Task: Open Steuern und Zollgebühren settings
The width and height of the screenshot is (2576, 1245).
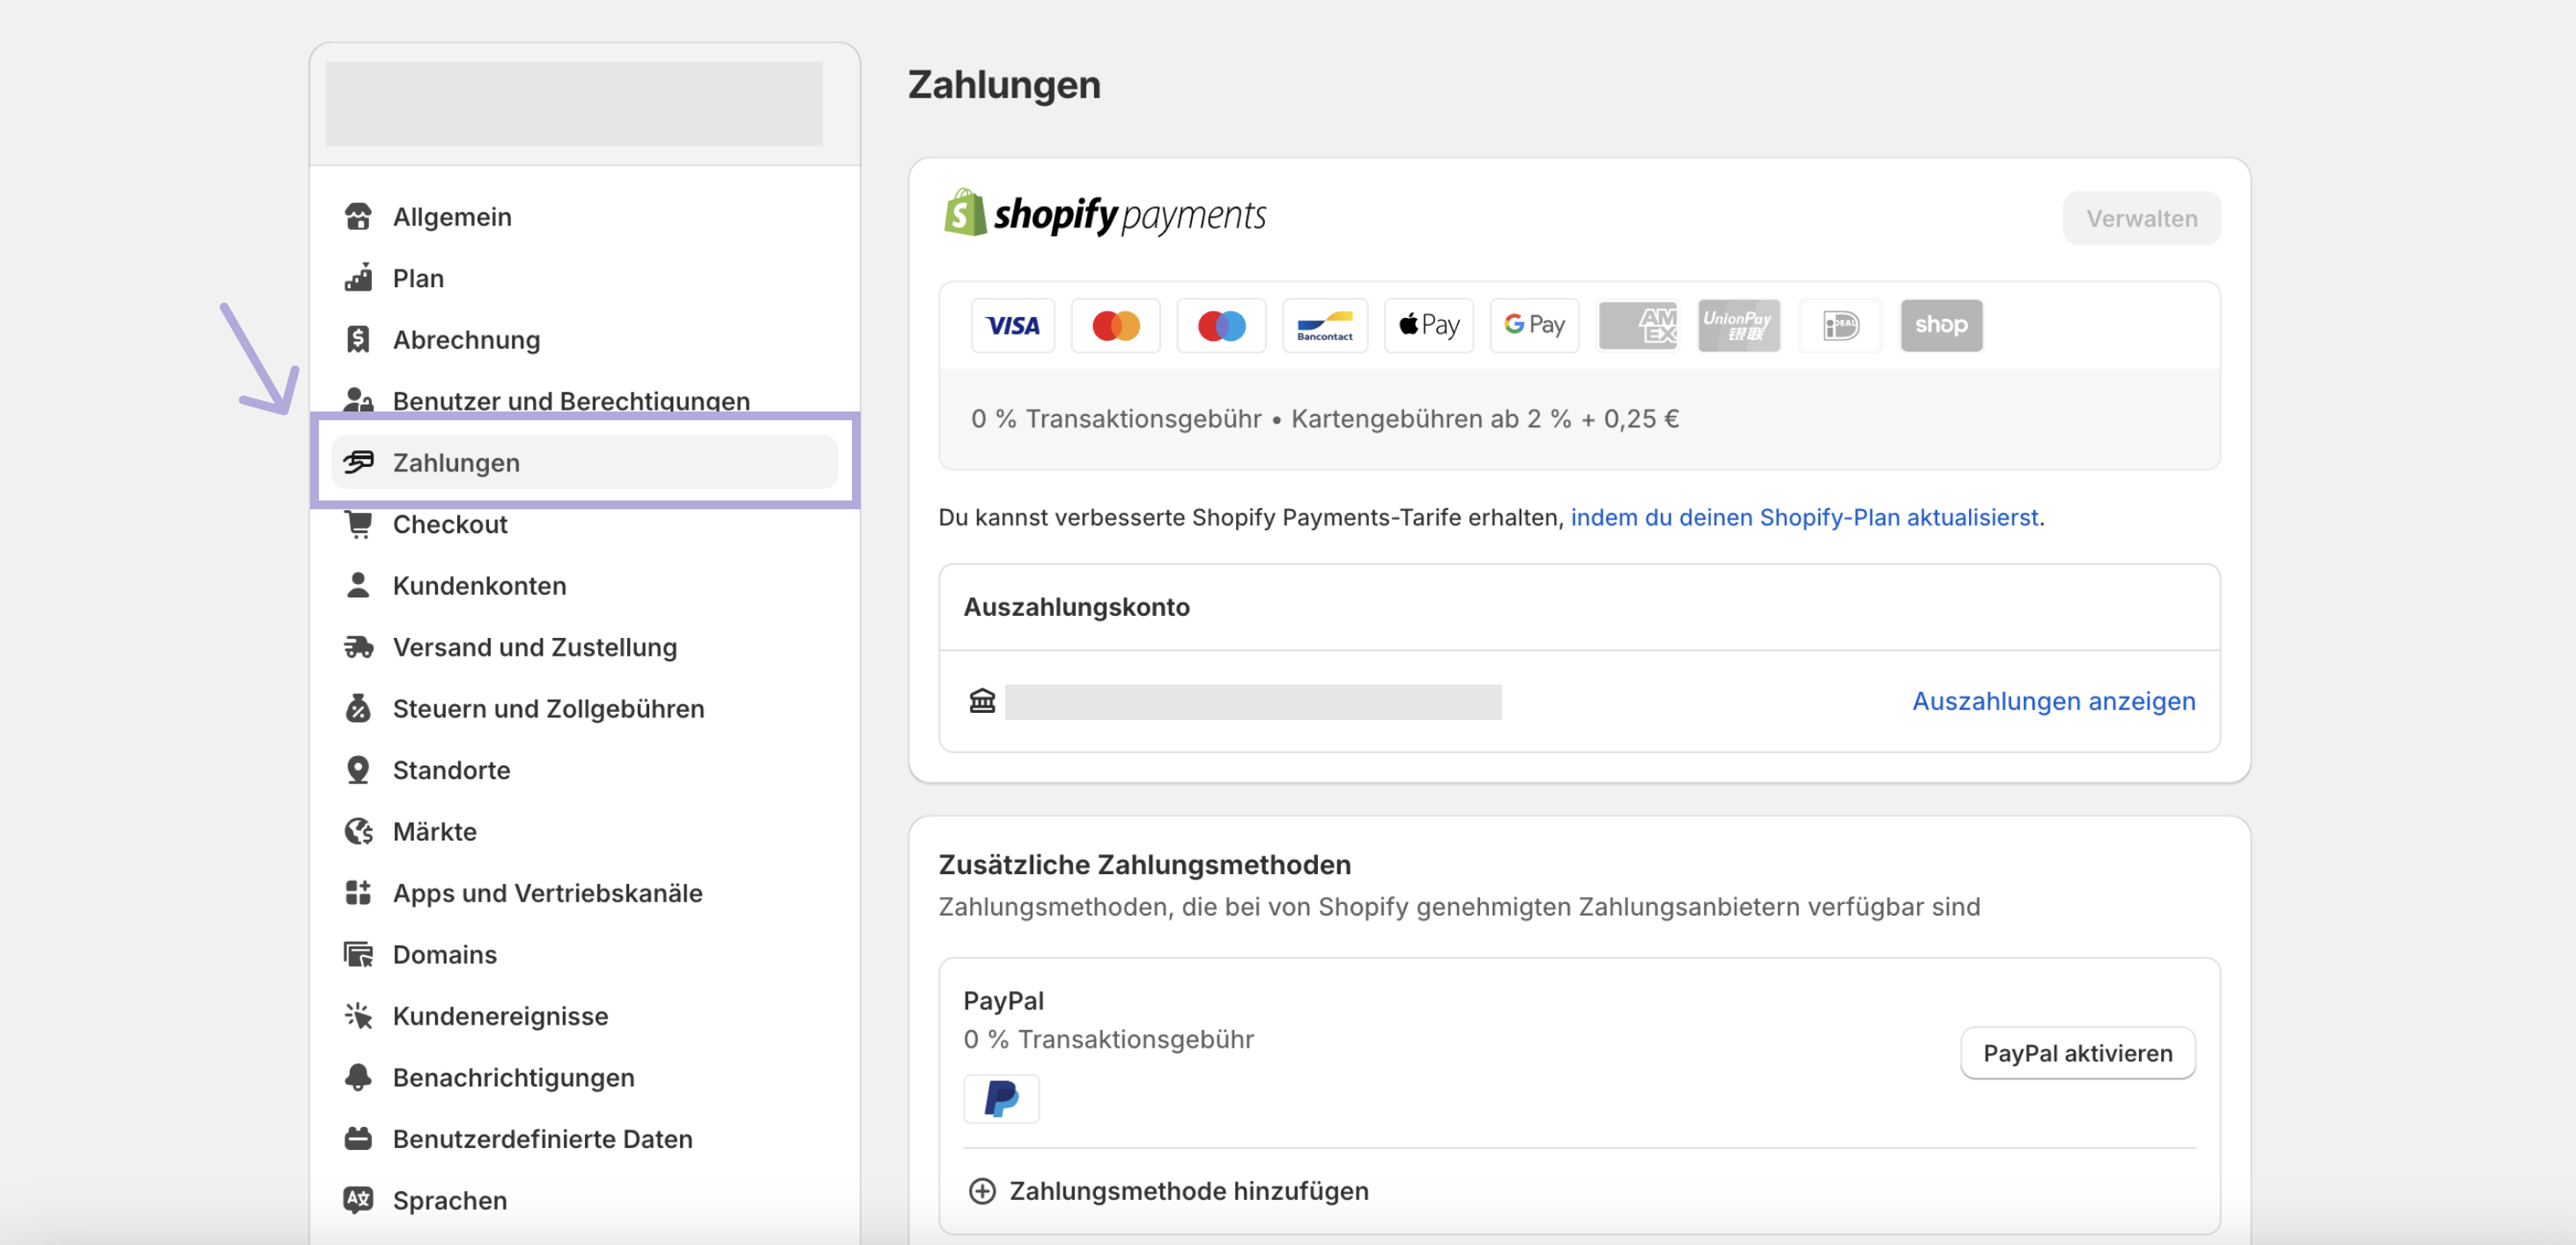Action: (585, 708)
